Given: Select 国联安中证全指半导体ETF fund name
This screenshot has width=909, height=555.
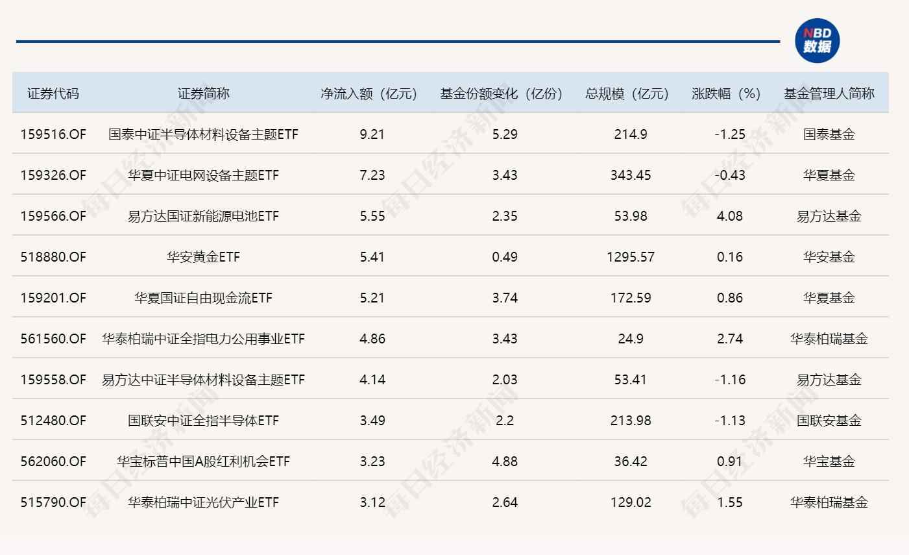Looking at the screenshot, I should (203, 421).
